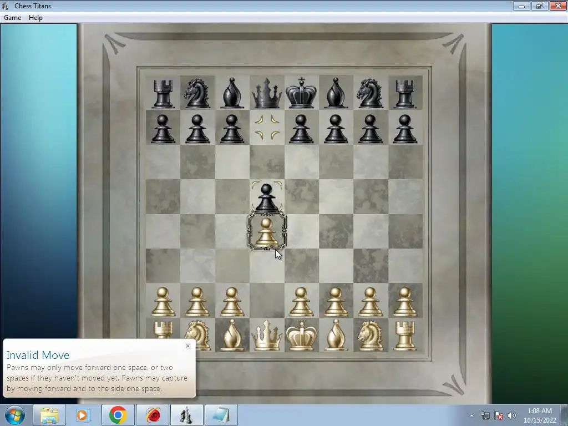Select the black knight on b8

197,93
